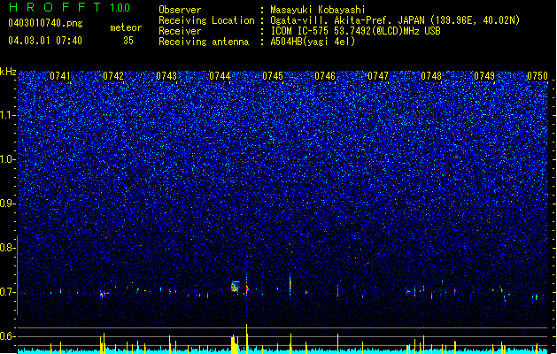Click the 0.9 kHz axis label
Screen dimensions: 557x354
7,204
